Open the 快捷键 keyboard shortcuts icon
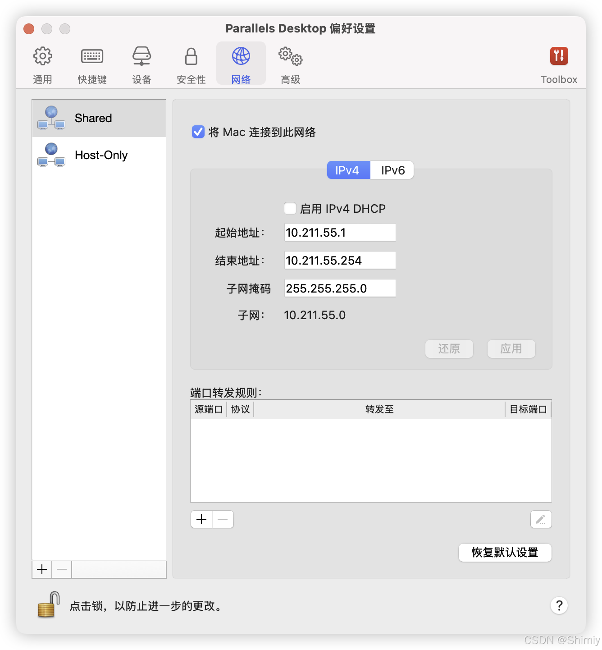The image size is (602, 650). coord(92,56)
